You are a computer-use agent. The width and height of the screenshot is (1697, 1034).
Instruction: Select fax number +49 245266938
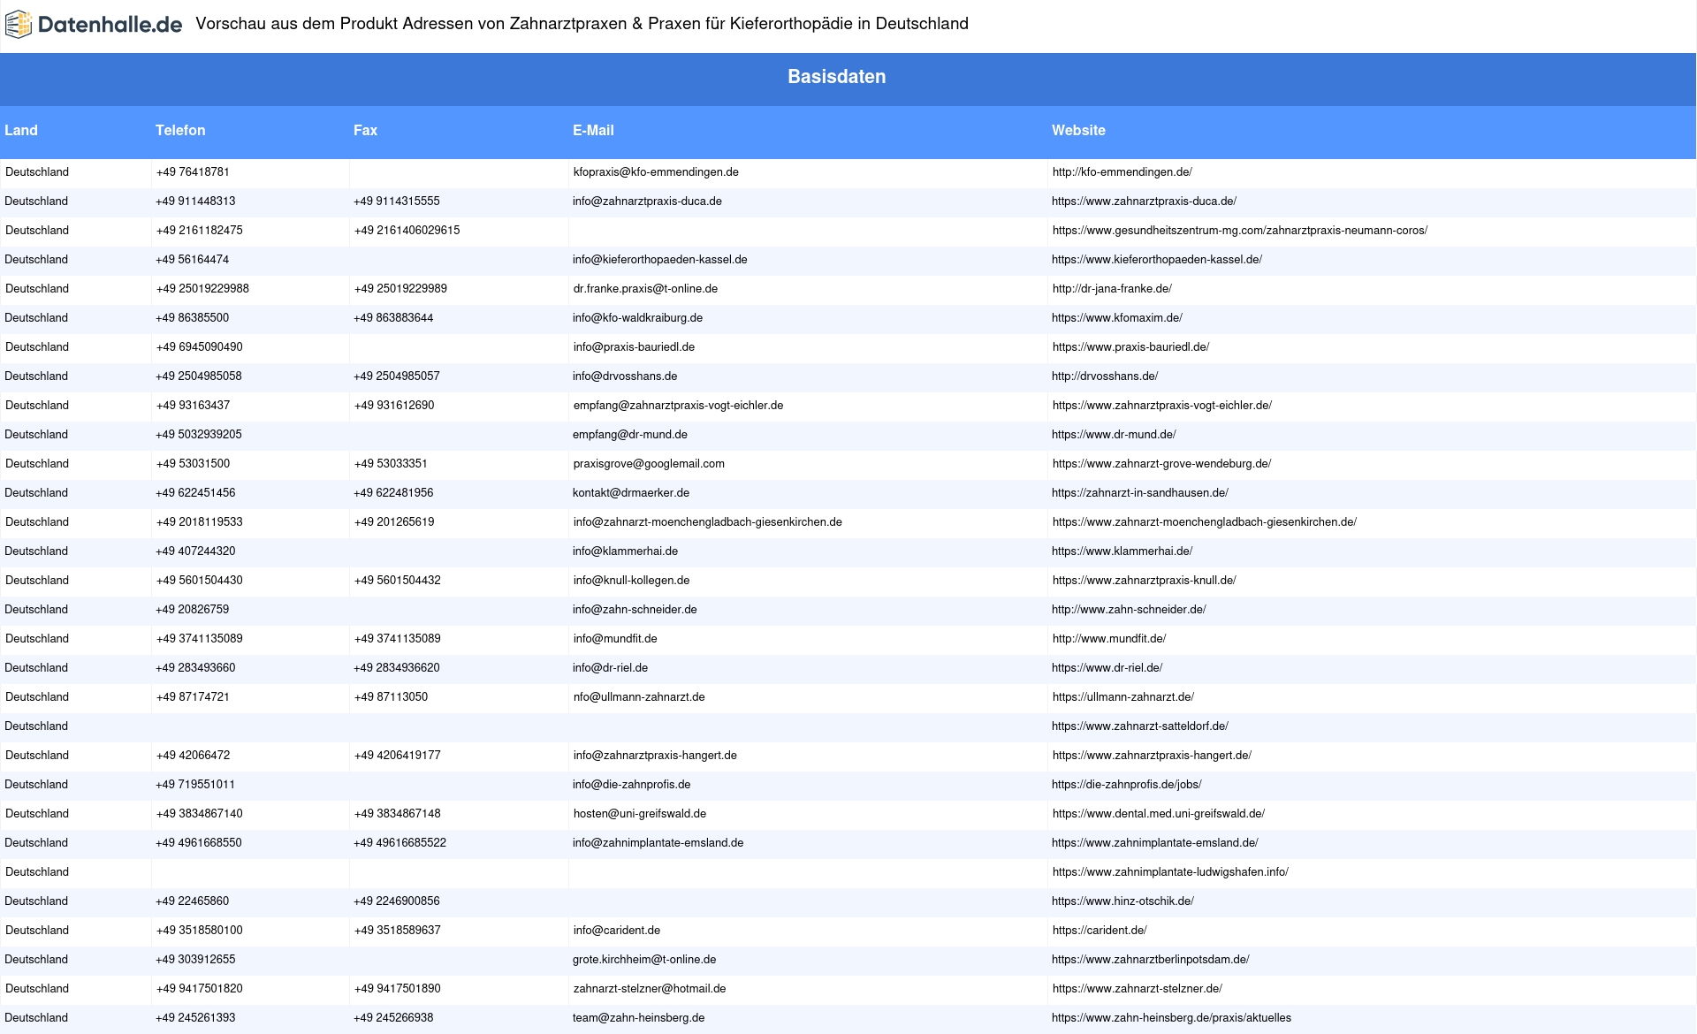393,1018
